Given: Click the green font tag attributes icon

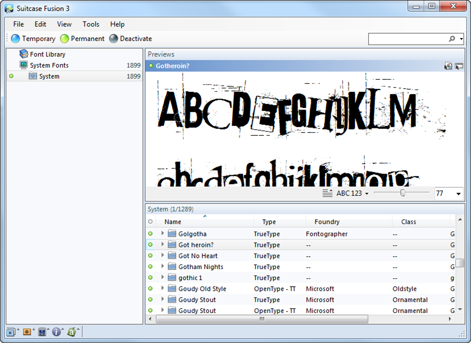Looking at the screenshot, I should pyautogui.click(x=72, y=332).
